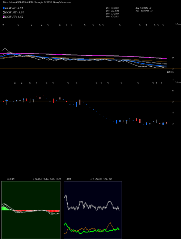
Task: Click the 'Pre H: 3.05' value
Action: [113, 11]
